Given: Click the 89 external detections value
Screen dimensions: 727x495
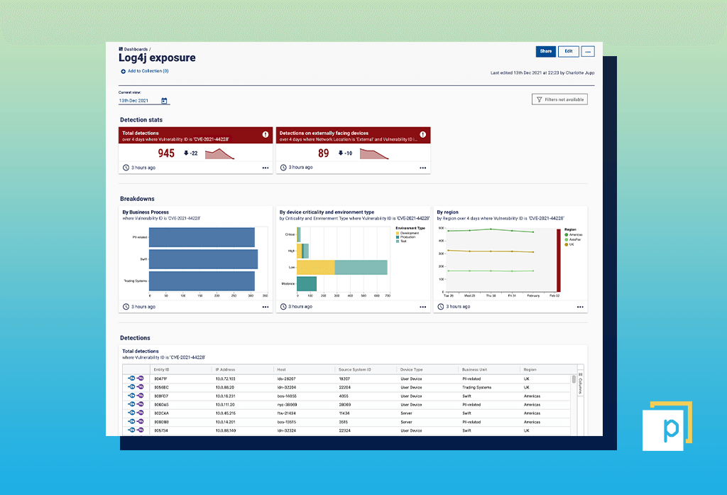Looking at the screenshot, I should point(323,153).
